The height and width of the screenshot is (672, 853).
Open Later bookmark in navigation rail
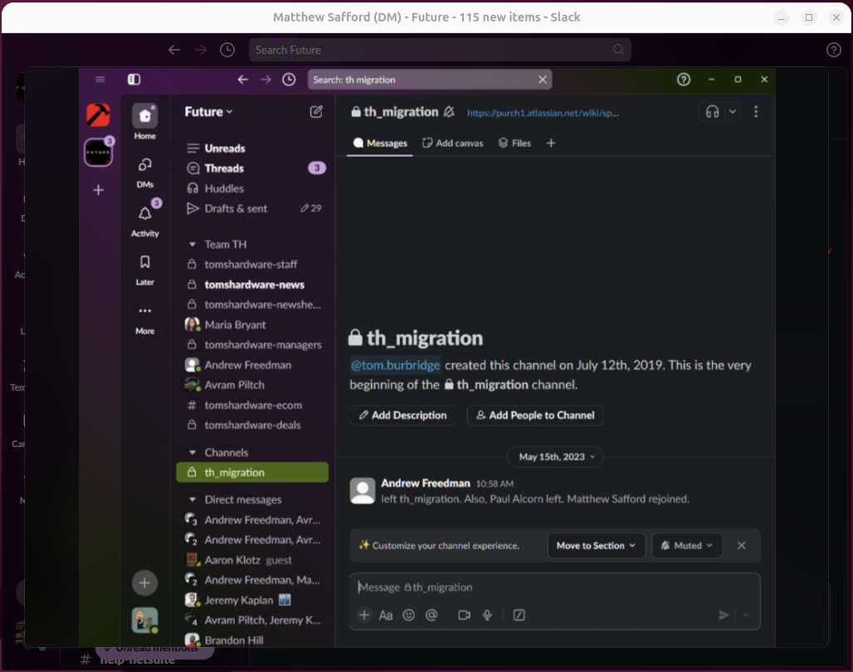(x=144, y=270)
